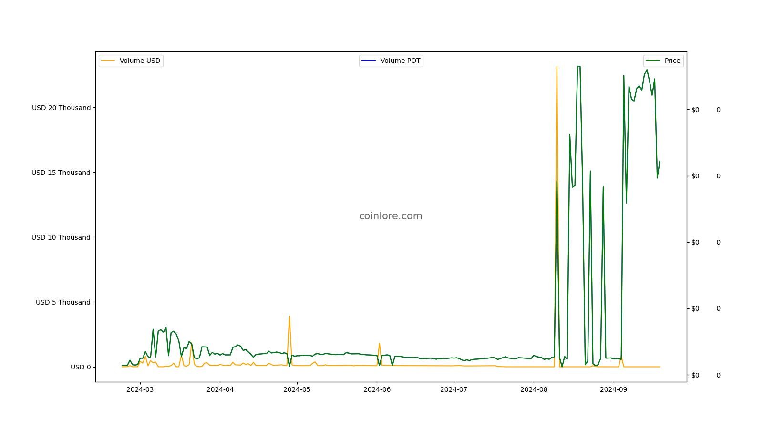Click the 2024-03 date label
763x429 pixels.
coord(140,389)
